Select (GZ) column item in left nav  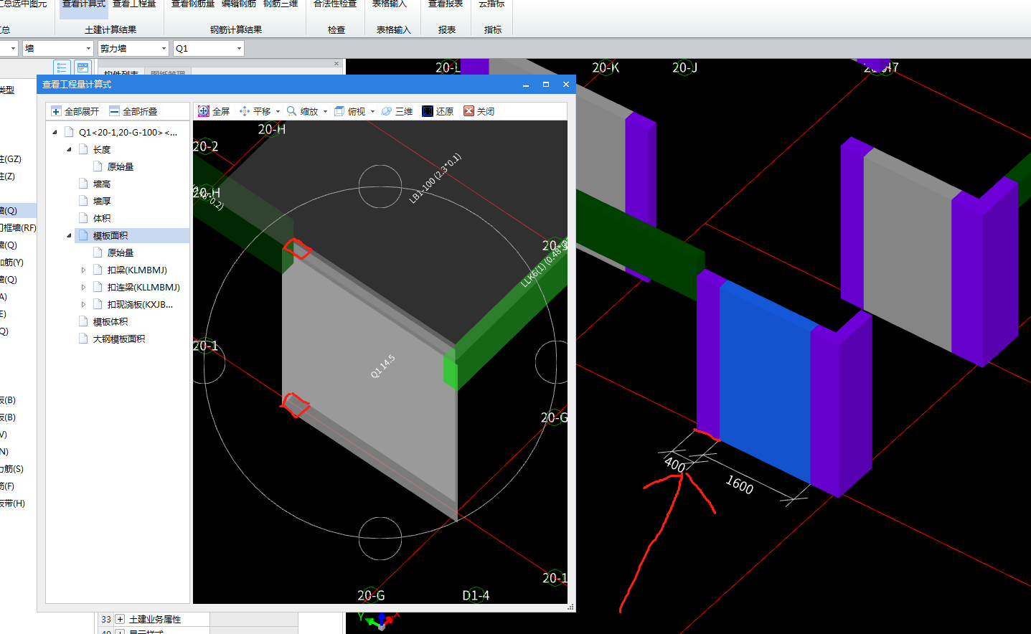[11, 159]
